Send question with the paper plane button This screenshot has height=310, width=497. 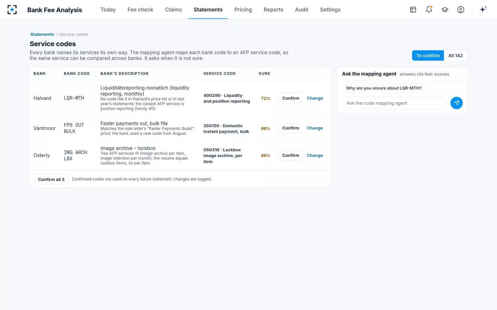click(457, 103)
